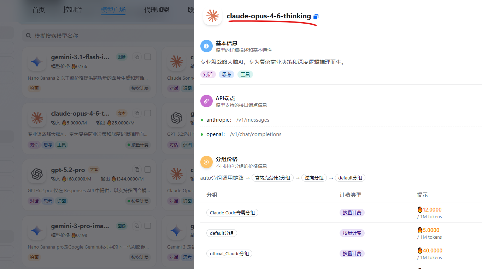This screenshot has width=482, height=269.
Task: Click the claude-opus-4-6-thinking title text
Action: (269, 16)
